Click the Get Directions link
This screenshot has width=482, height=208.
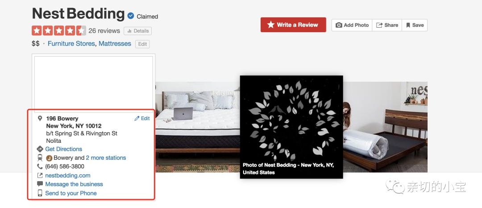click(64, 149)
